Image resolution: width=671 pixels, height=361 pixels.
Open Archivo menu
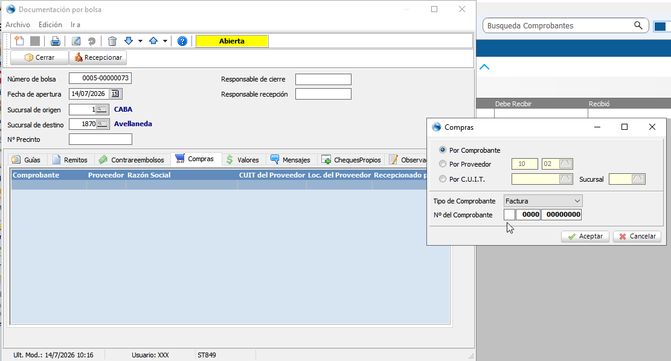tap(18, 25)
